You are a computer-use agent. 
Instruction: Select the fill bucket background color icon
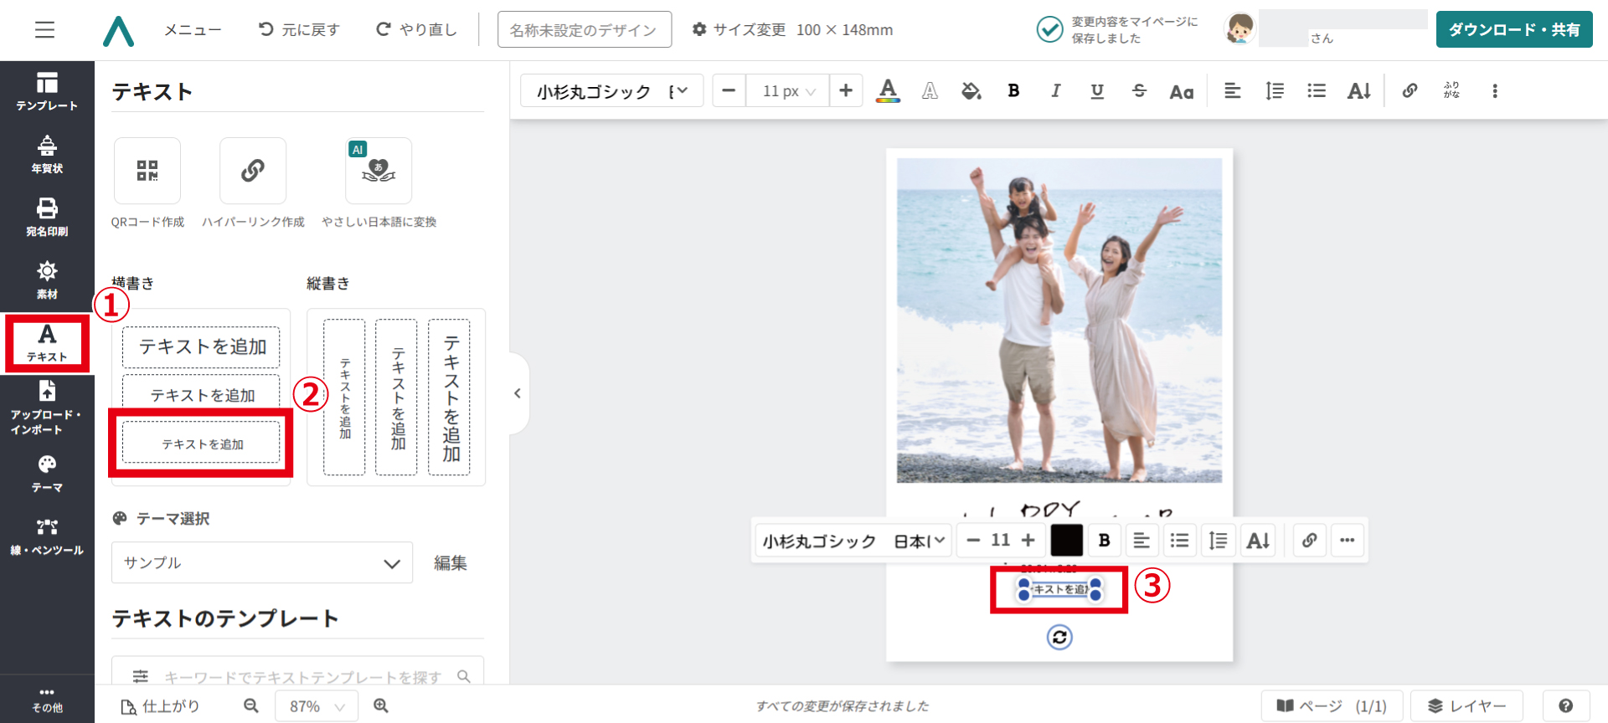tap(971, 90)
